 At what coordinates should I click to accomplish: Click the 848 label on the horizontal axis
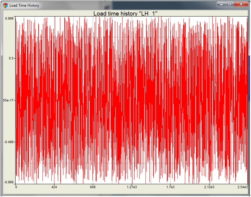(93, 187)
